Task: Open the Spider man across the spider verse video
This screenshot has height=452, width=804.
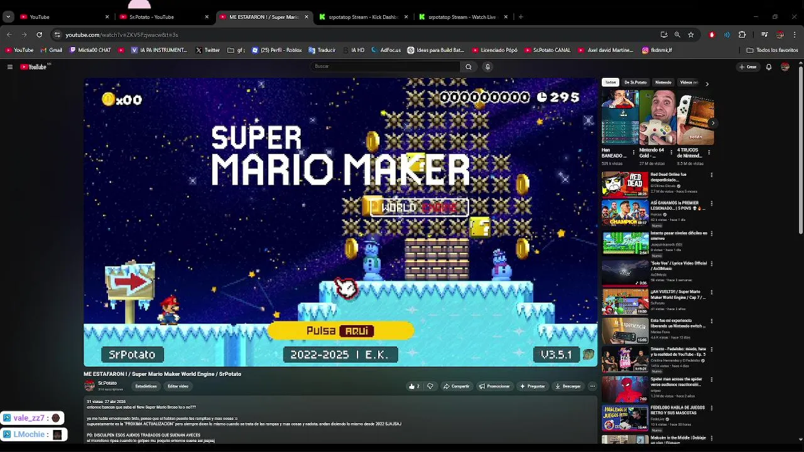Action: pos(625,389)
